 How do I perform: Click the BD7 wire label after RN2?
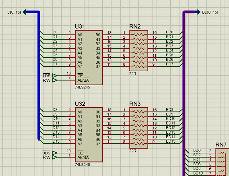point(169,64)
